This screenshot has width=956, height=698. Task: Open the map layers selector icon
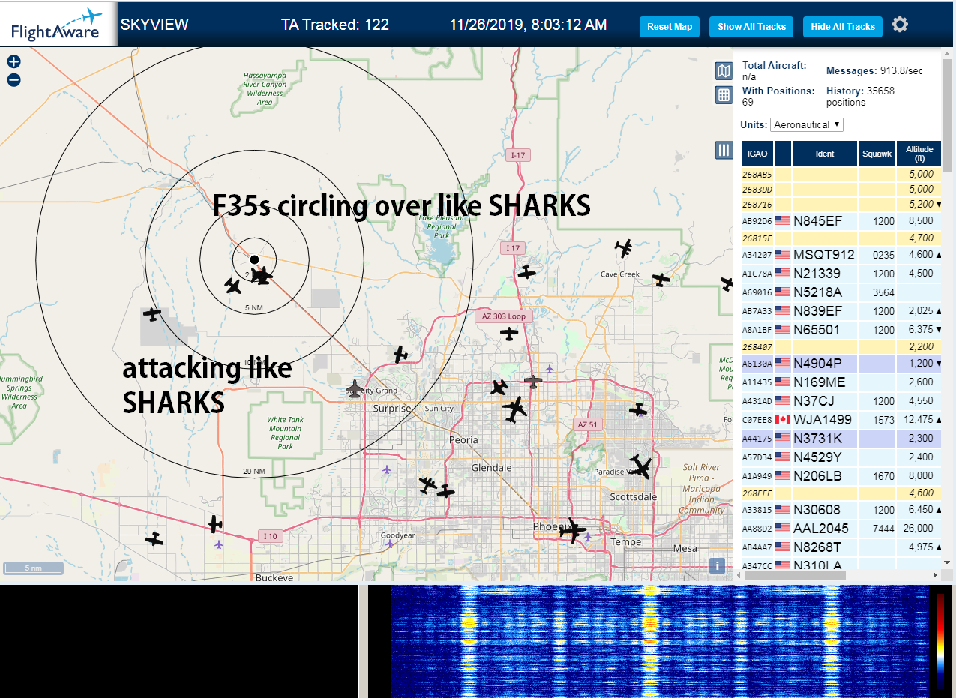pos(724,71)
